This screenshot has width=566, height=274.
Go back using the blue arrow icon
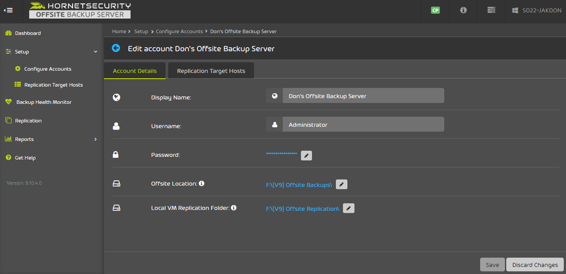coord(116,48)
